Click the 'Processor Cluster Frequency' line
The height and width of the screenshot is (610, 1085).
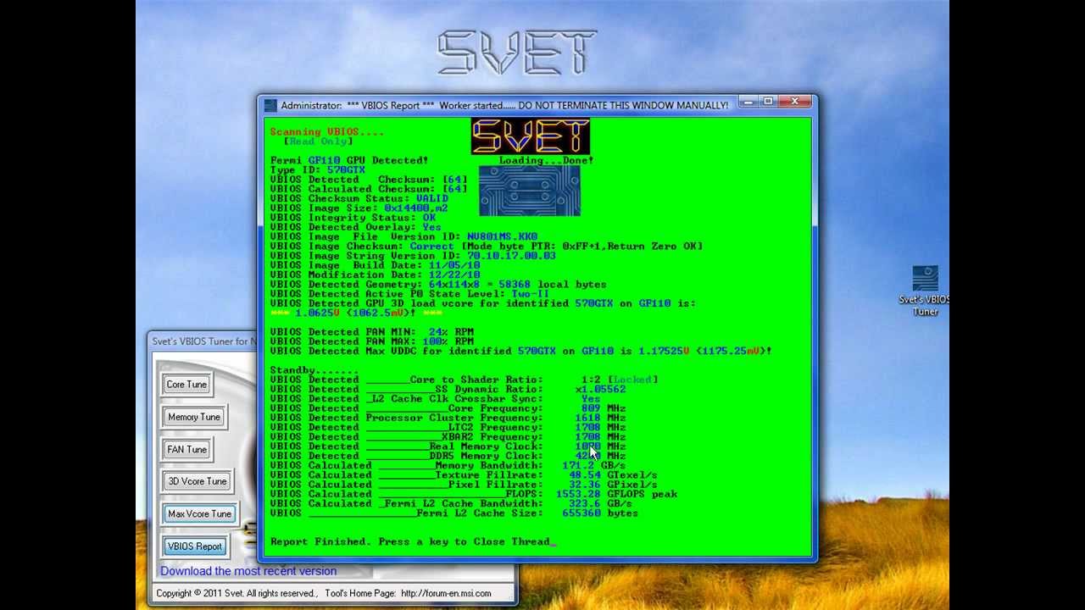[x=448, y=418]
